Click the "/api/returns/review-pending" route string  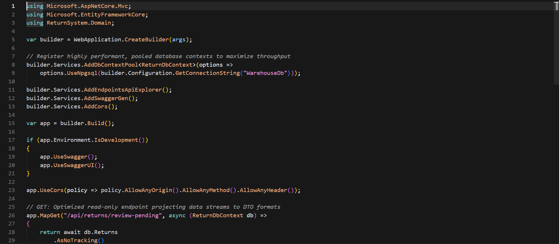(x=113, y=216)
